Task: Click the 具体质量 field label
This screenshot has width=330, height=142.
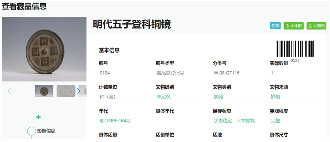Action: (108, 135)
